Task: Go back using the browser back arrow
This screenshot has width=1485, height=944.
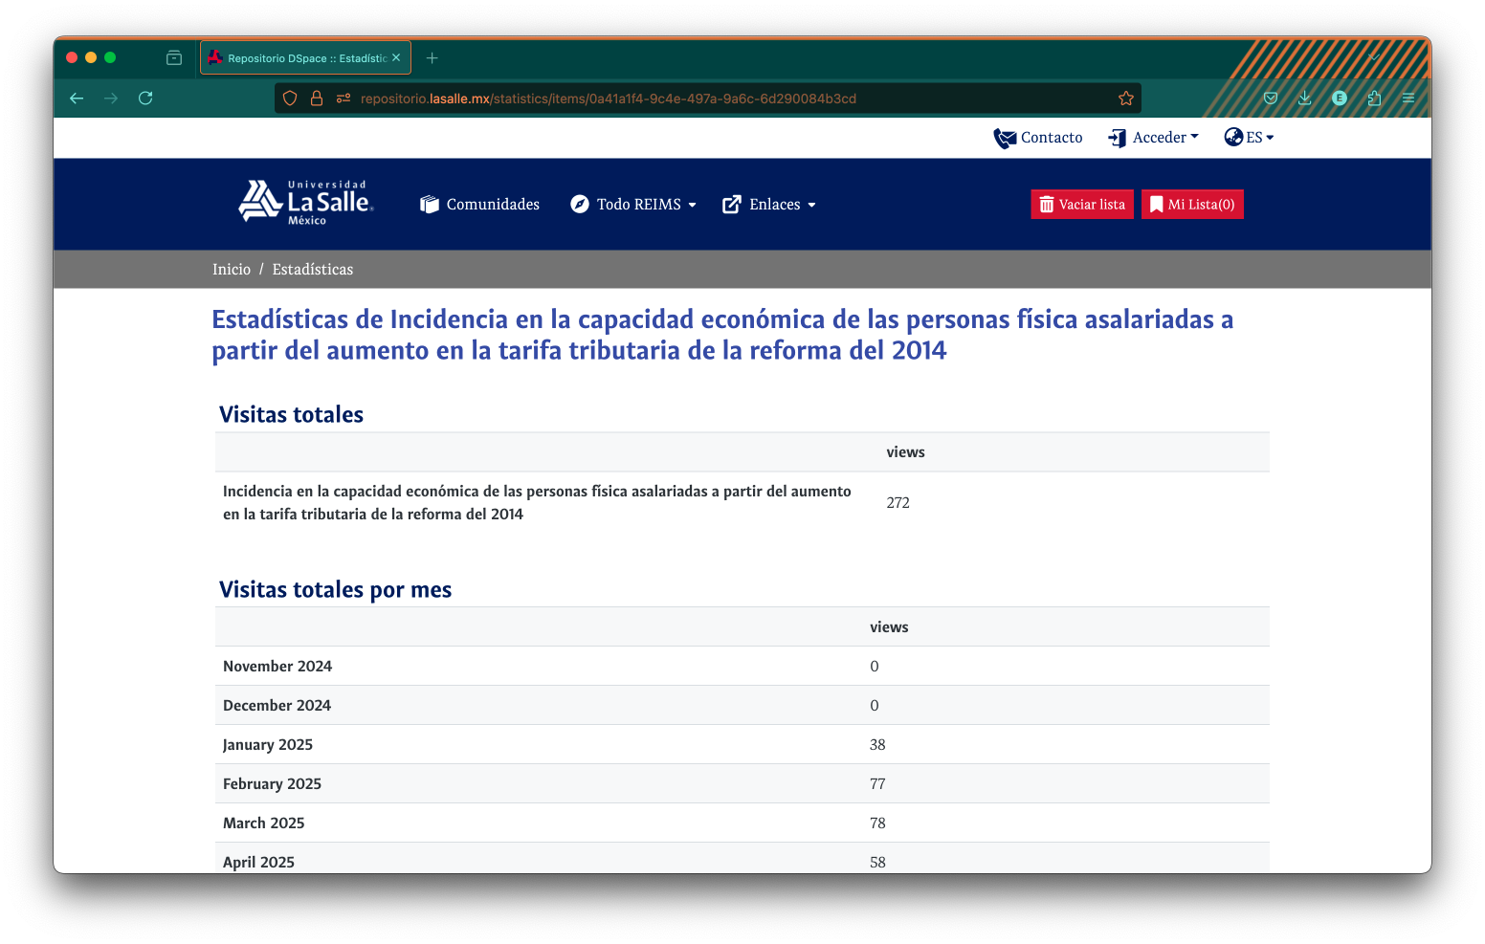Action: [x=77, y=99]
